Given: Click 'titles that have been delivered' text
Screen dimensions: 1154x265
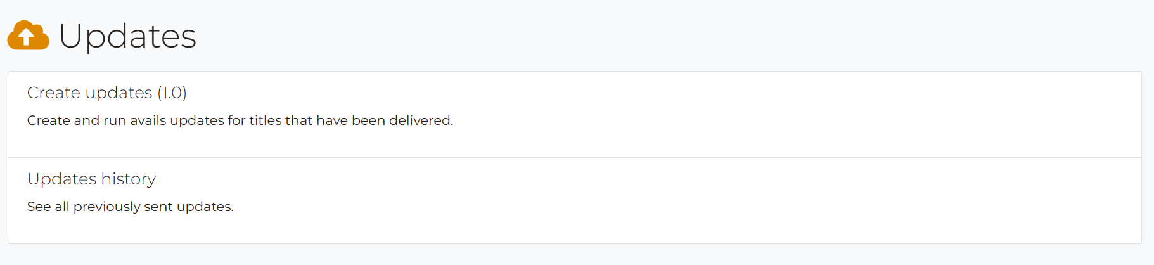Looking at the screenshot, I should 351,120.
